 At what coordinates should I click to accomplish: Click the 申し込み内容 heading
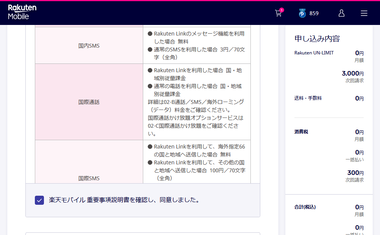click(317, 39)
